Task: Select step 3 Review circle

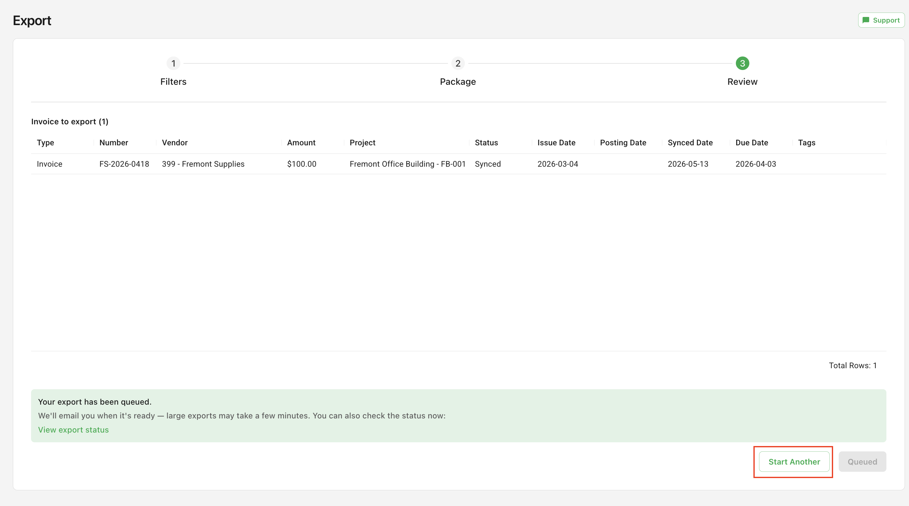Action: point(742,63)
